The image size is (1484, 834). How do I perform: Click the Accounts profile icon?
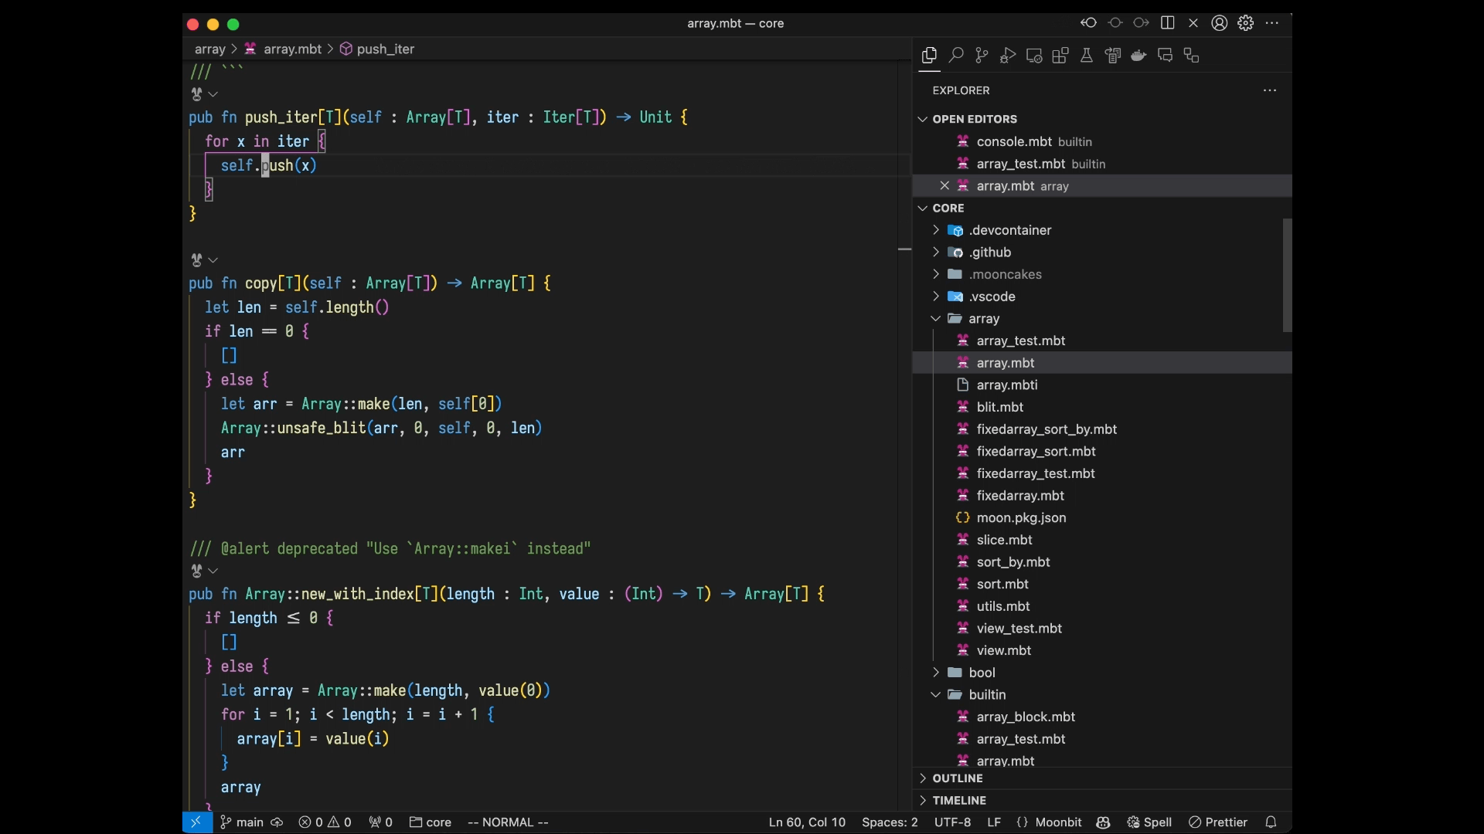click(x=1220, y=23)
